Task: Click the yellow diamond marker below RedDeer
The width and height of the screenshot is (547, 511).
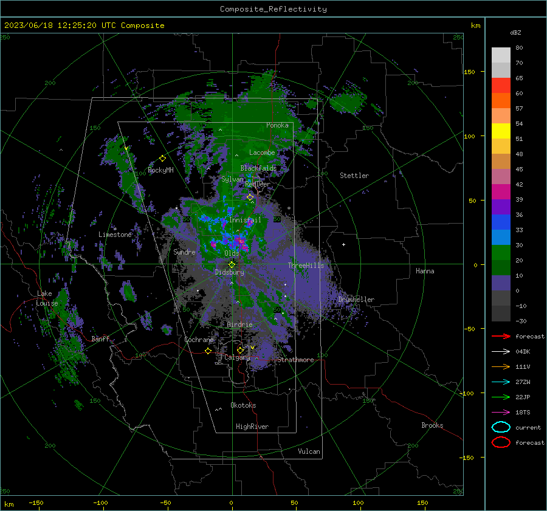Action: 250,197
